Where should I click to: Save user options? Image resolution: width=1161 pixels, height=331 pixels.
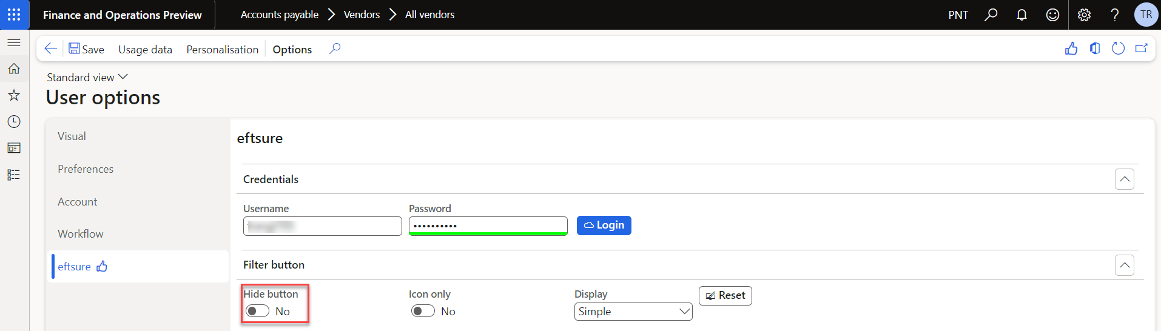(x=86, y=49)
